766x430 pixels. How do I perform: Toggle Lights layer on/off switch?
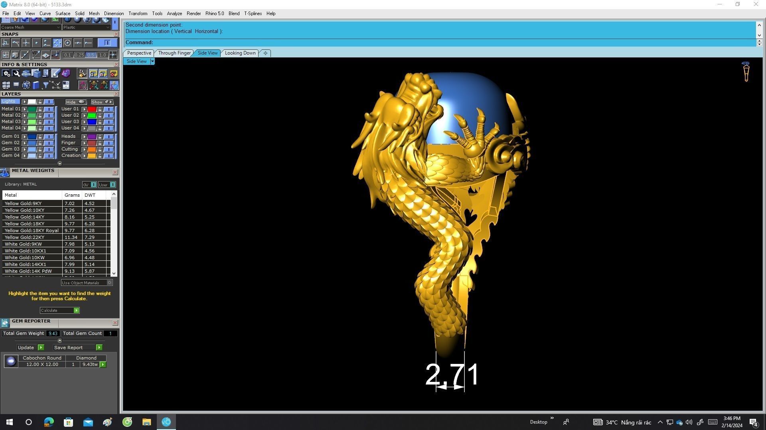click(x=49, y=102)
